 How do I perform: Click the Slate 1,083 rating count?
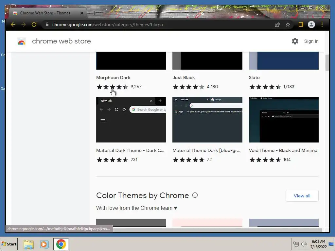point(289,87)
